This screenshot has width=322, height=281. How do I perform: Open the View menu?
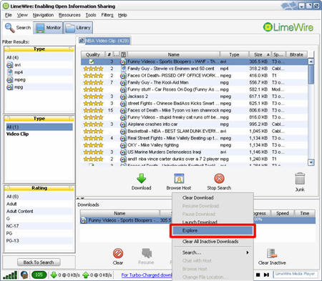click(22, 15)
